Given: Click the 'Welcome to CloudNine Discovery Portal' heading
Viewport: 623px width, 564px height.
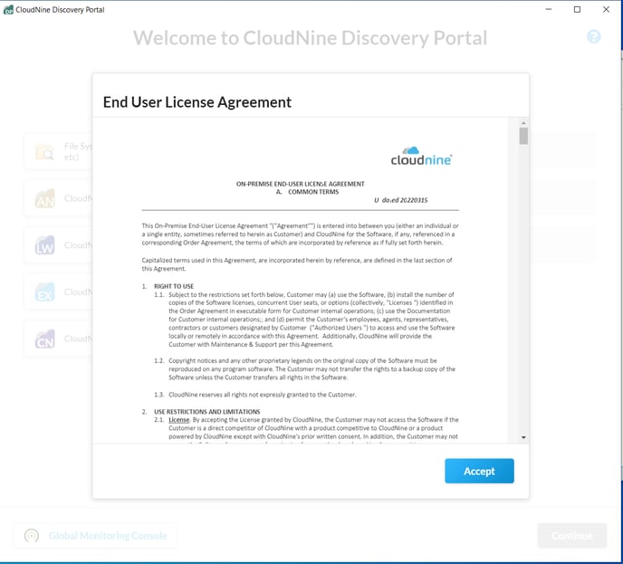Looking at the screenshot, I should [310, 38].
